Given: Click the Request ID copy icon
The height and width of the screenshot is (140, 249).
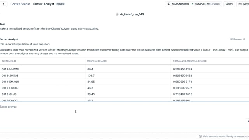Looking at the screenshot, I should point(231,39).
